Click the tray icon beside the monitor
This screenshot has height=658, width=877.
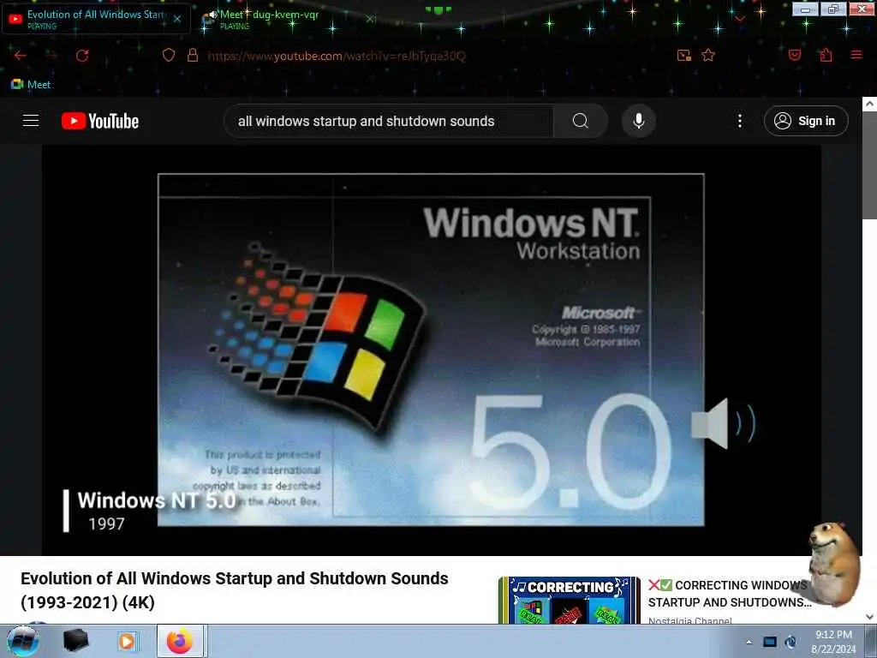[790, 642]
